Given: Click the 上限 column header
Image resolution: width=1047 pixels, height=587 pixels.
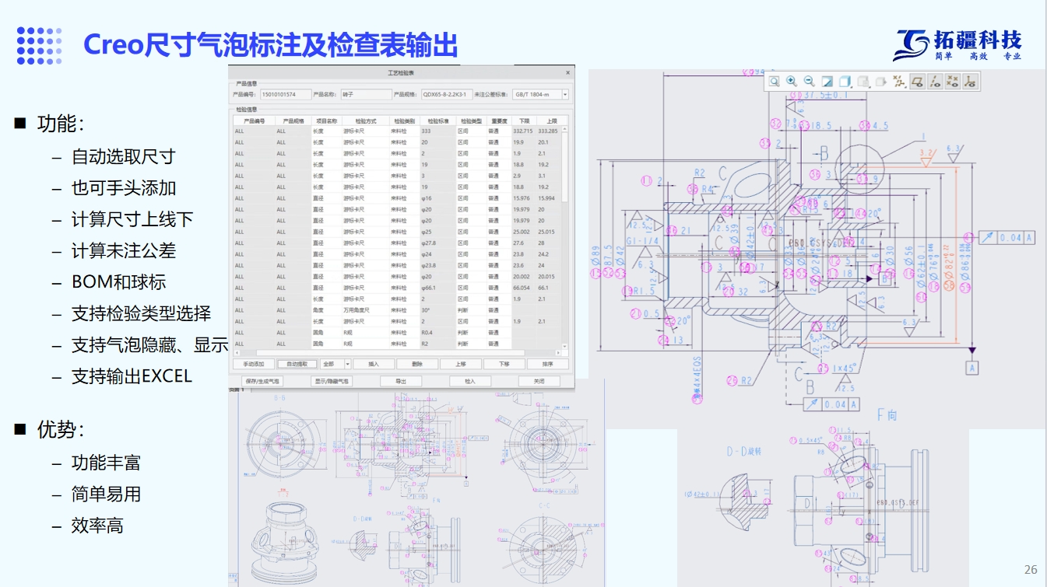Looking at the screenshot, I should [x=552, y=121].
